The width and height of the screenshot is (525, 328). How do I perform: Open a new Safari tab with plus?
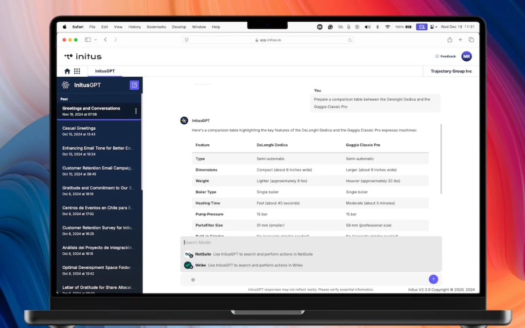pos(460,39)
